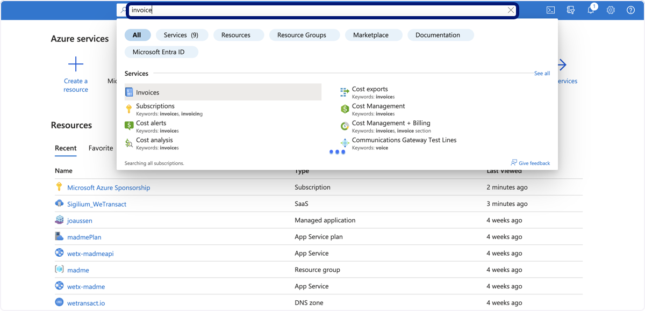
Task: Click the Cost exports icon
Action: pyautogui.click(x=345, y=92)
